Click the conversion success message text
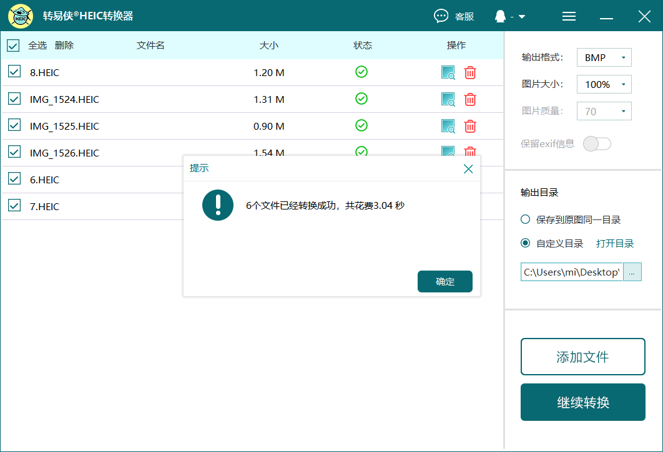Viewport: 663px width, 452px height. [x=325, y=205]
